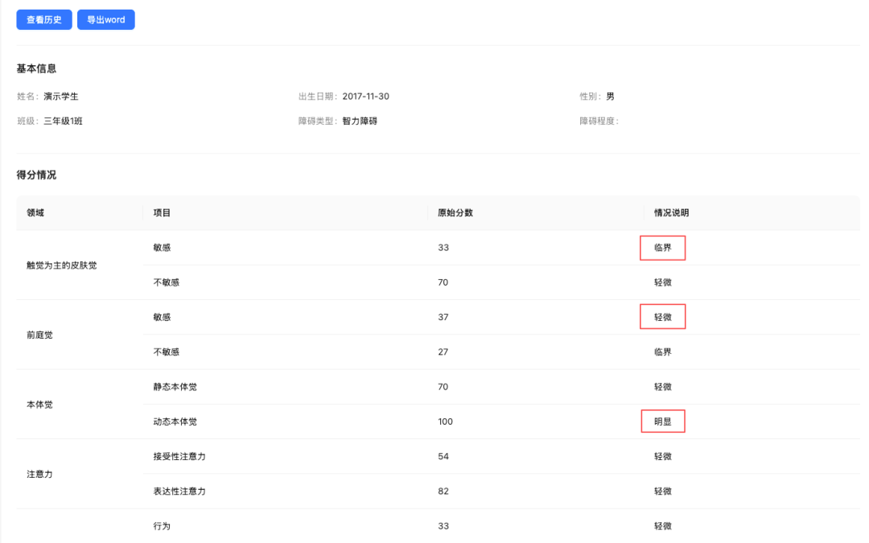The height and width of the screenshot is (543, 869).
Task: Click 临界 status in 触觉 敏感 row
Action: tap(663, 248)
